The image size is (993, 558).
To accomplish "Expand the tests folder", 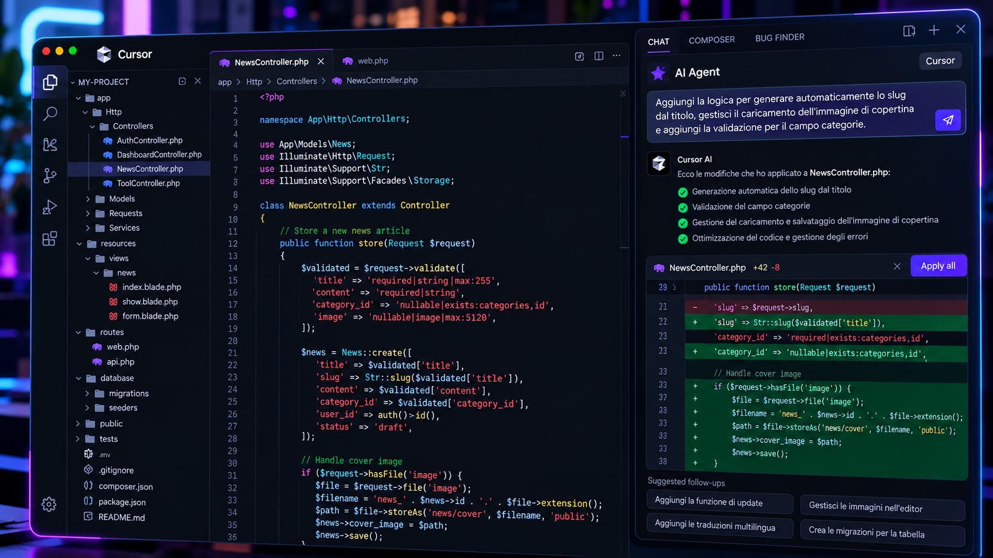I will click(78, 439).
